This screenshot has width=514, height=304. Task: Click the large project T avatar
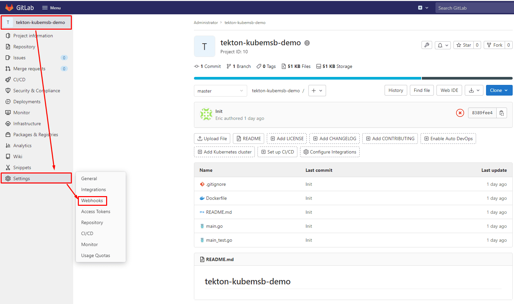coord(205,46)
